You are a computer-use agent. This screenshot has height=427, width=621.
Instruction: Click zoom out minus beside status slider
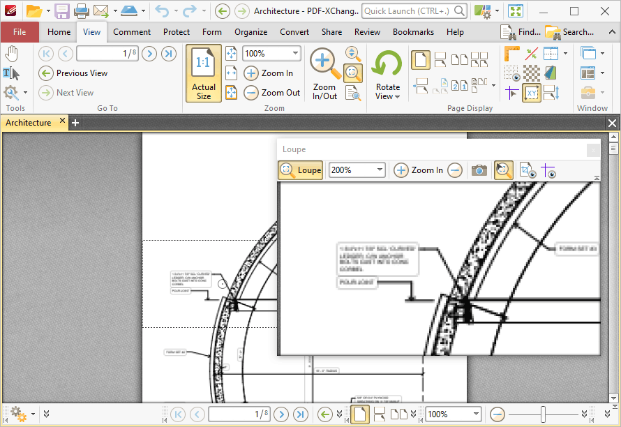497,414
